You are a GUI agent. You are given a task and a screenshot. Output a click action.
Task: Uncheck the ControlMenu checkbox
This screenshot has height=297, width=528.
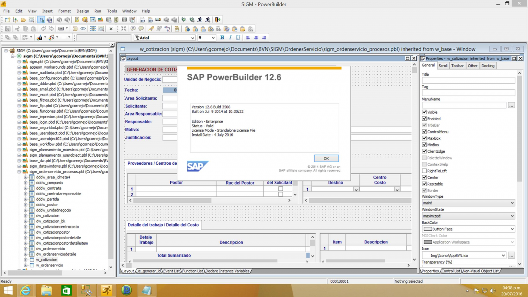424,132
